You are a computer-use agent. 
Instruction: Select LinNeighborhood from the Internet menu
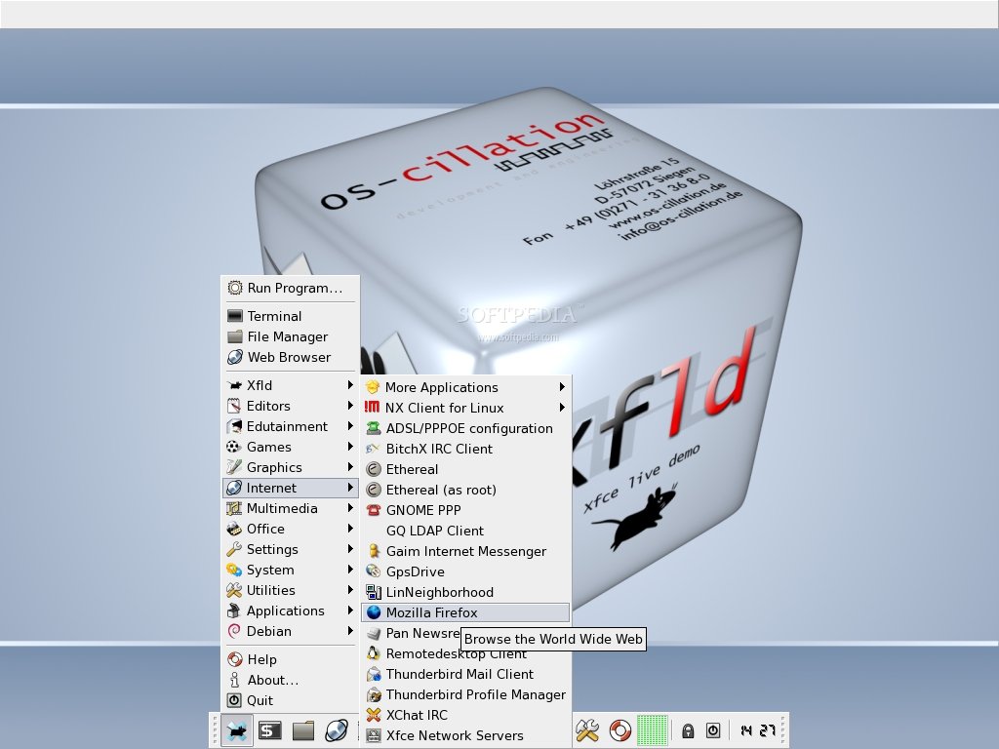(x=438, y=592)
